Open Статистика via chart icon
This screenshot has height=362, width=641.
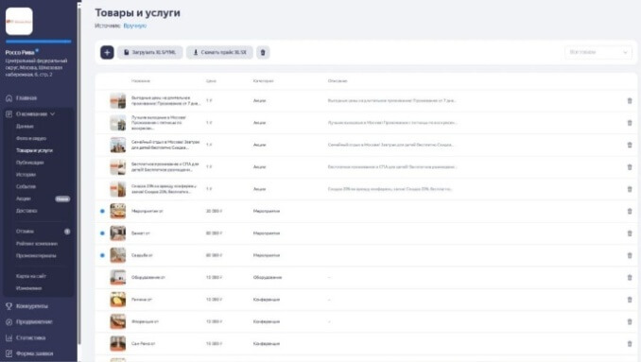point(9,337)
